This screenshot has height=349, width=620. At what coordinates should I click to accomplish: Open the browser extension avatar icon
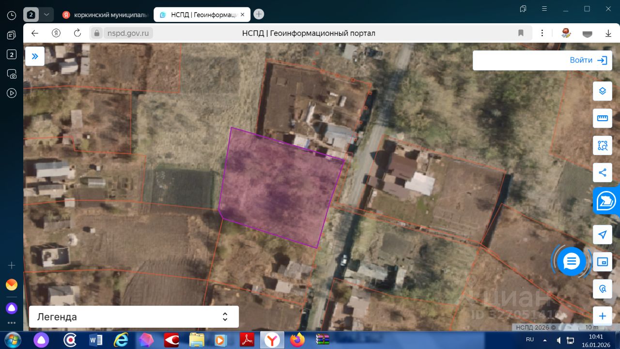566,33
